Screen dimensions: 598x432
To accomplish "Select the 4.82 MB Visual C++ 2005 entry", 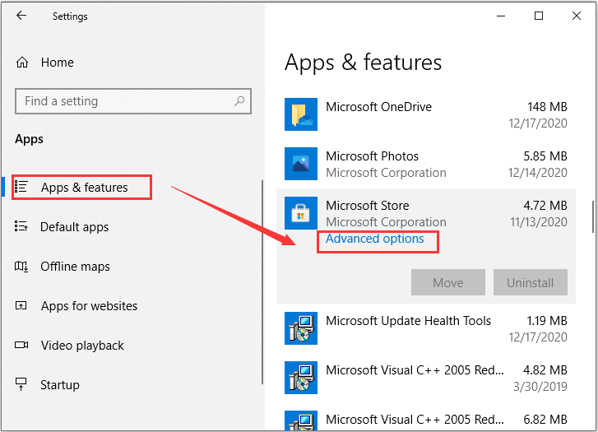I will tap(426, 378).
